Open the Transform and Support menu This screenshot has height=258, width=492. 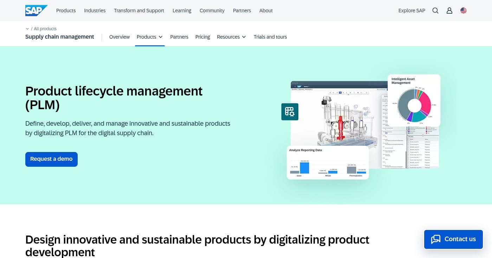coord(139,11)
